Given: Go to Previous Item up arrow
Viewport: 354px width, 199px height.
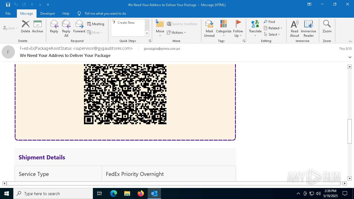Looking at the screenshot, I should point(32,5).
